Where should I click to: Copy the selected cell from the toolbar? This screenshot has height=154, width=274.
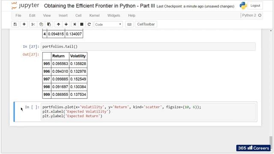[x=41, y=24]
